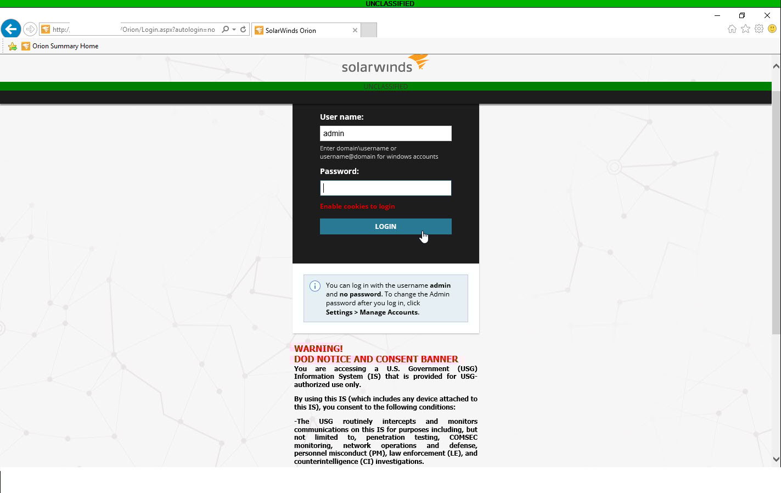Close the SolarWinds Orion tab

355,30
